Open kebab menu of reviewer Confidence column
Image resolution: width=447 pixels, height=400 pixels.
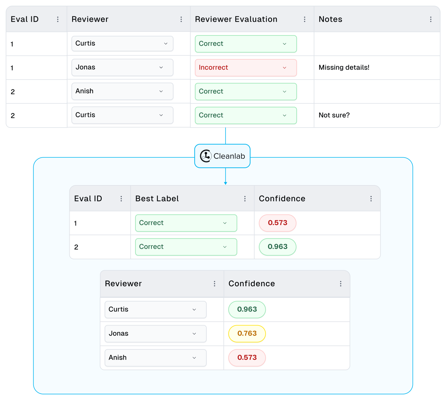point(341,284)
